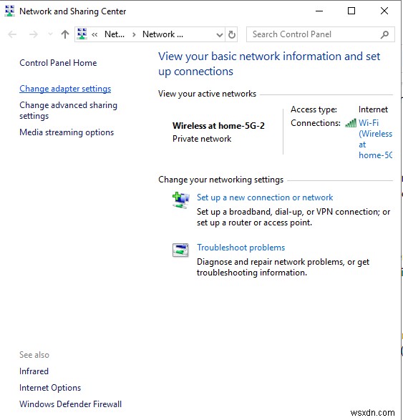Open Media streaming options
Image resolution: width=403 pixels, height=420 pixels.
click(x=67, y=132)
